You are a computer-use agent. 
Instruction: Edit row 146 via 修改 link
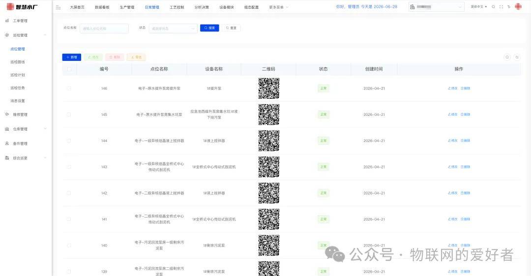452,88
